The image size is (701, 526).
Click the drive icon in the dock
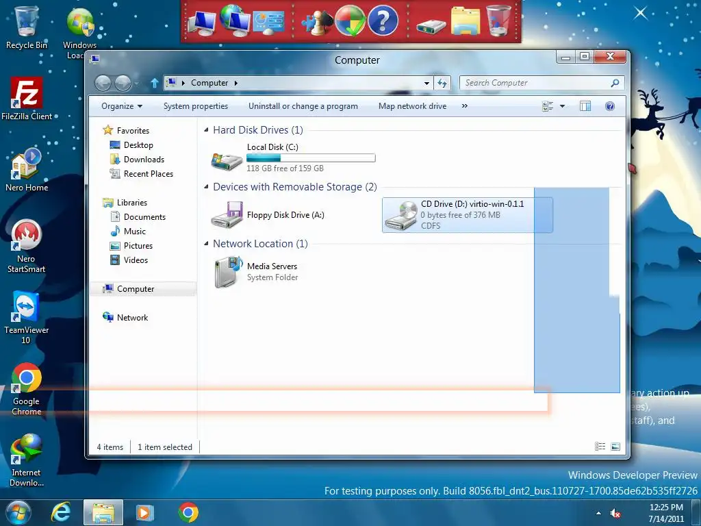point(431,26)
